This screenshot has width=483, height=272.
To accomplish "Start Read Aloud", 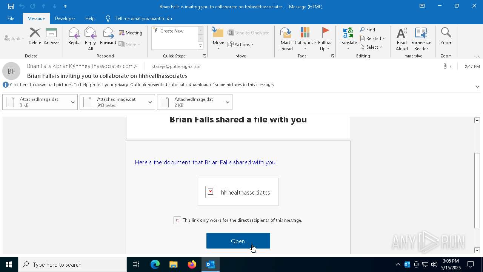I will [x=402, y=39].
